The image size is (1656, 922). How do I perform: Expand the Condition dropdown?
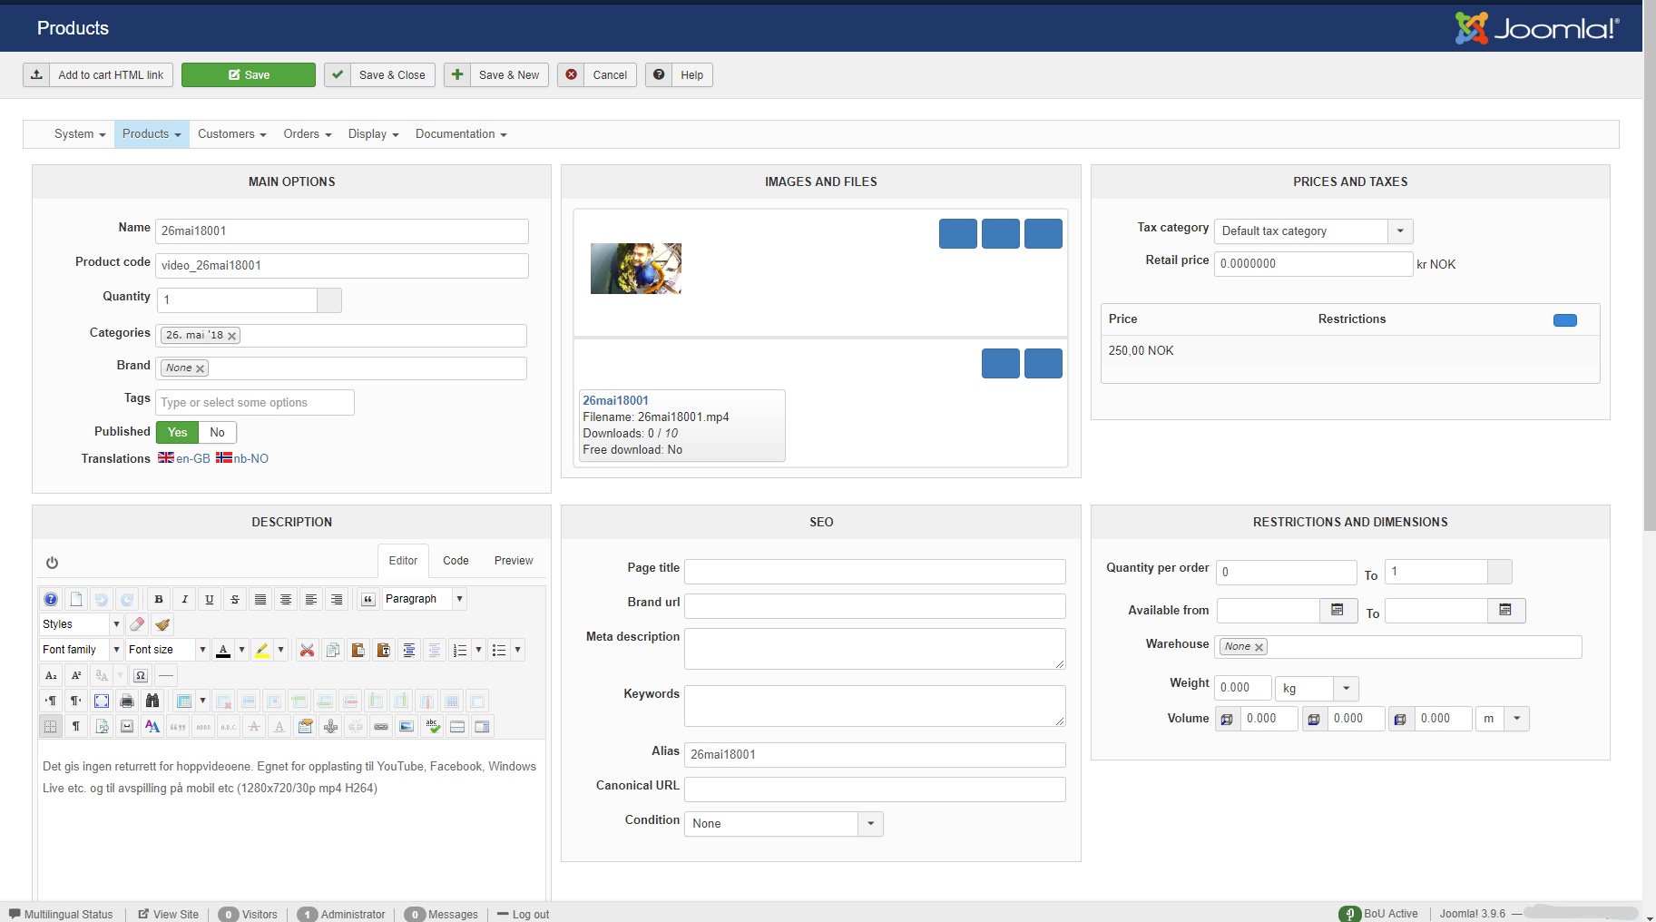[x=870, y=824]
